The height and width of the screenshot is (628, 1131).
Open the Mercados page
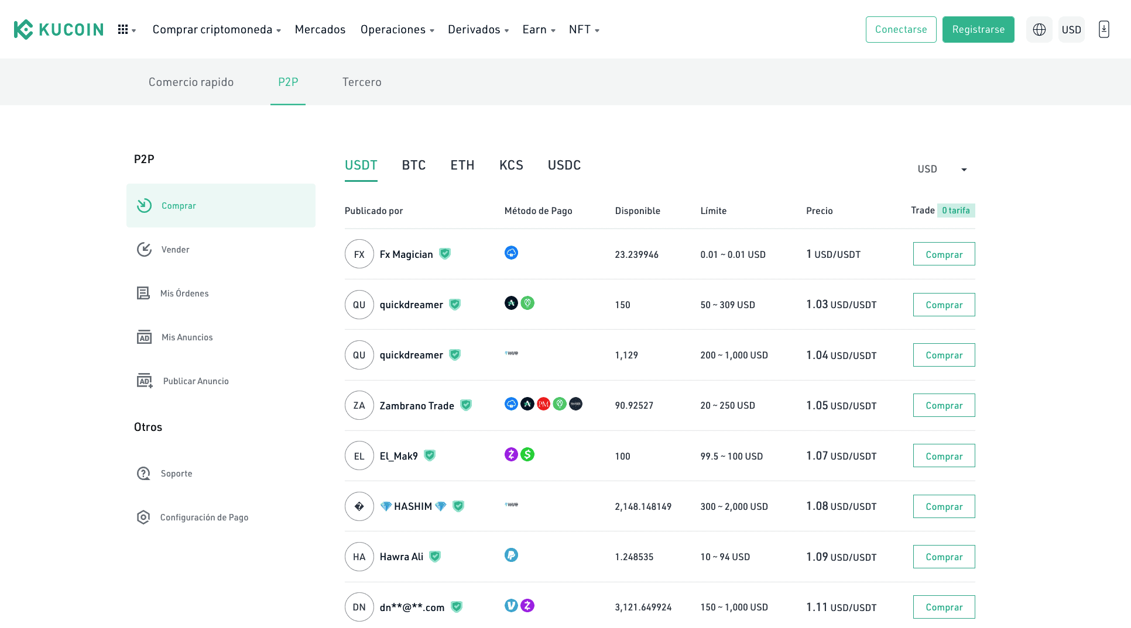pyautogui.click(x=320, y=29)
